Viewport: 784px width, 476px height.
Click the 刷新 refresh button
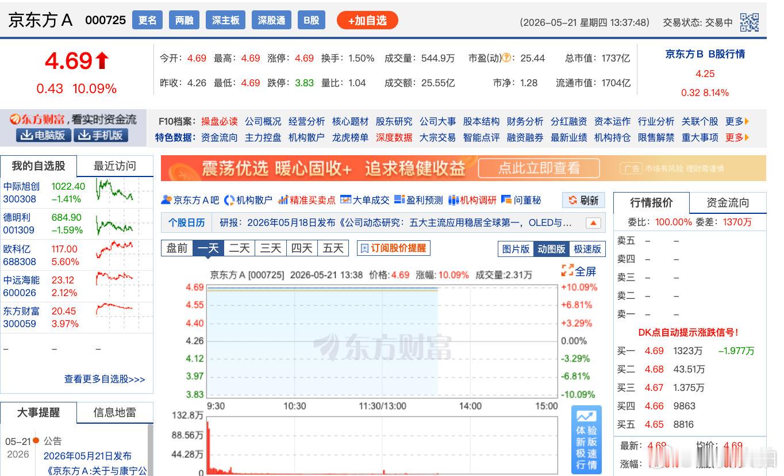coord(583,200)
